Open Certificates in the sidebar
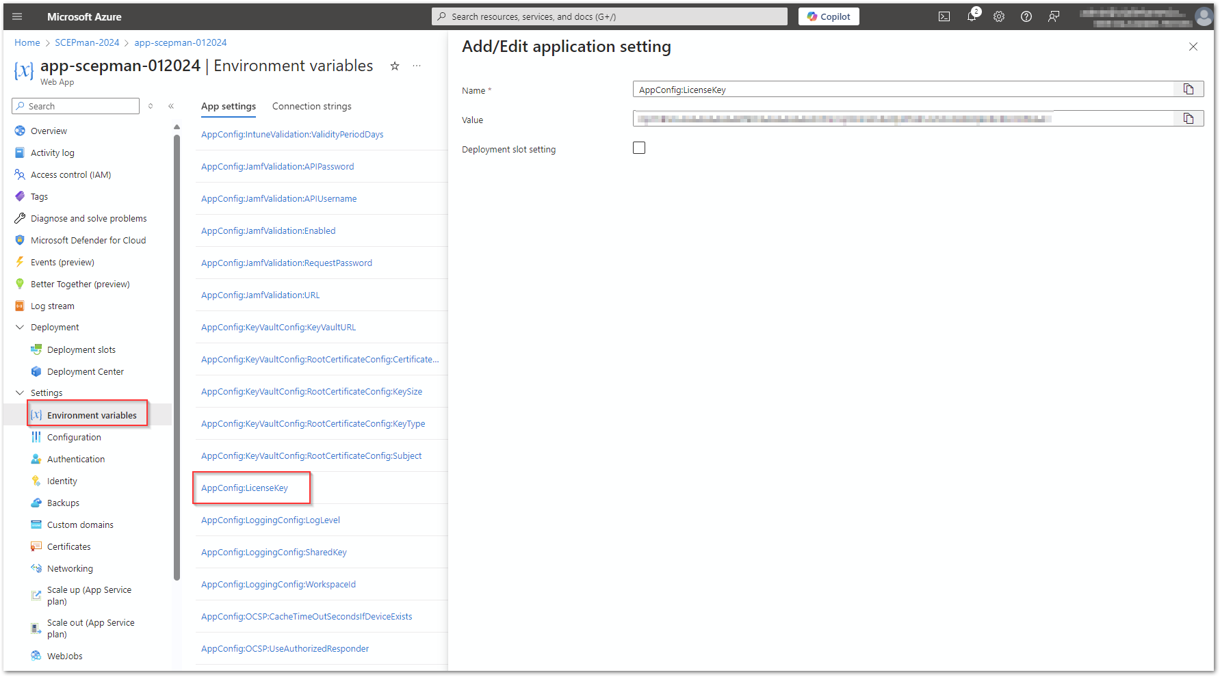Screen dimensions: 1220x677 click(68, 546)
